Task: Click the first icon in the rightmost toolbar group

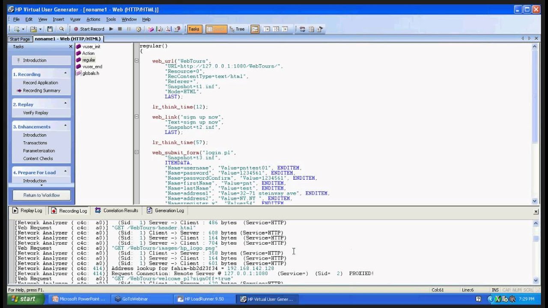Action: coord(302,29)
